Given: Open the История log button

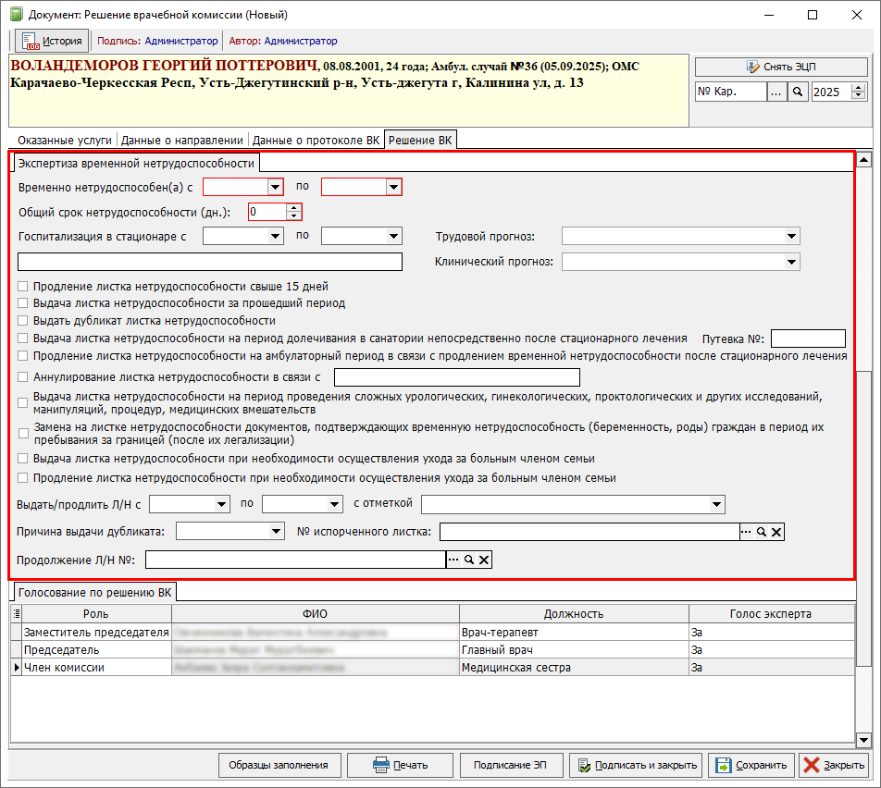Looking at the screenshot, I should tap(52, 41).
